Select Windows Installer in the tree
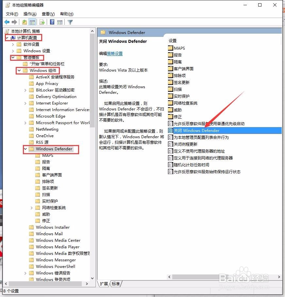Screen dimensions: 285x297 pos(53,227)
